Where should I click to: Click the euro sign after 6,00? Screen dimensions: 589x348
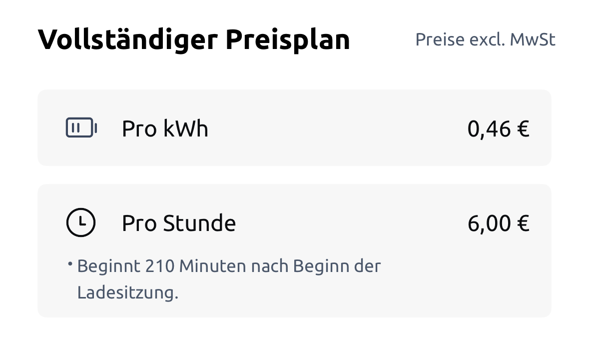[523, 223]
